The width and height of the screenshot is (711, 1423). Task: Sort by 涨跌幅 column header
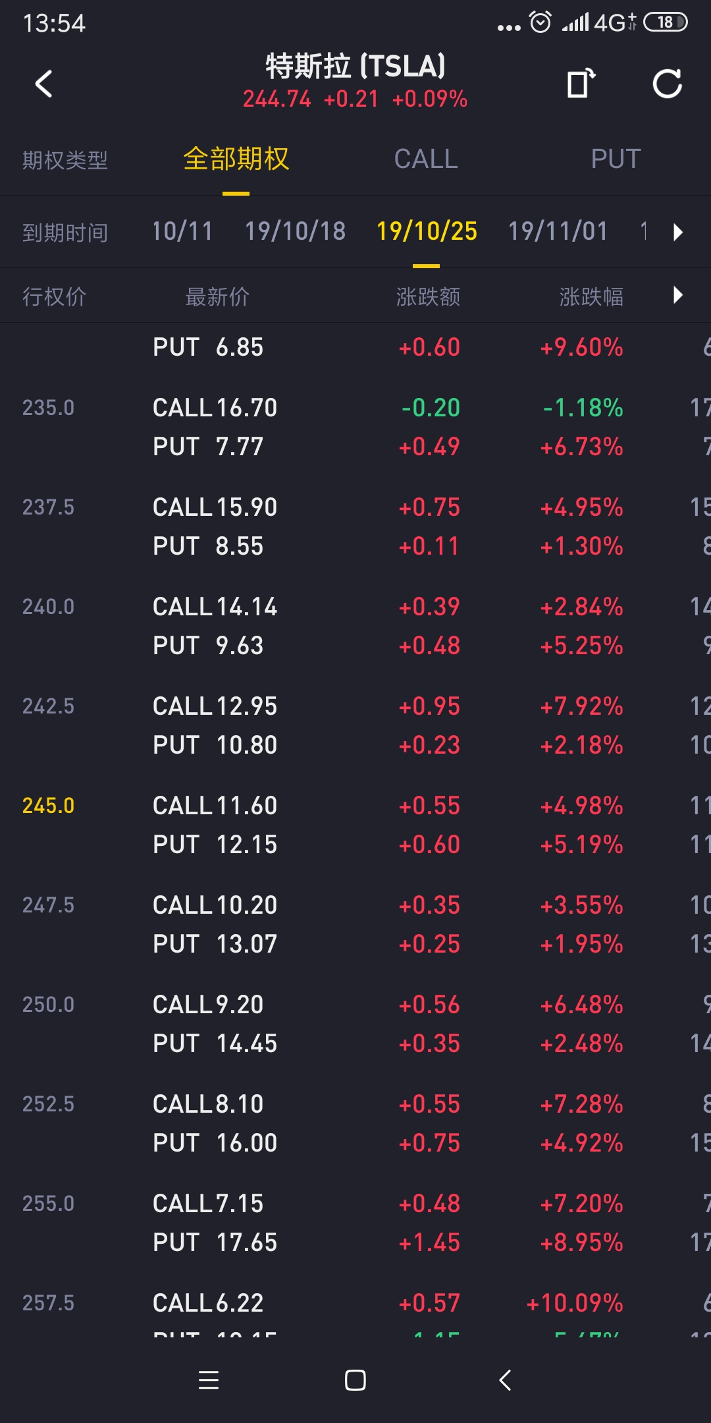(x=591, y=297)
